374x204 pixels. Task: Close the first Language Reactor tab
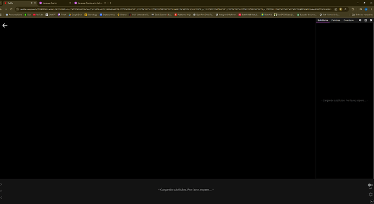70,3
